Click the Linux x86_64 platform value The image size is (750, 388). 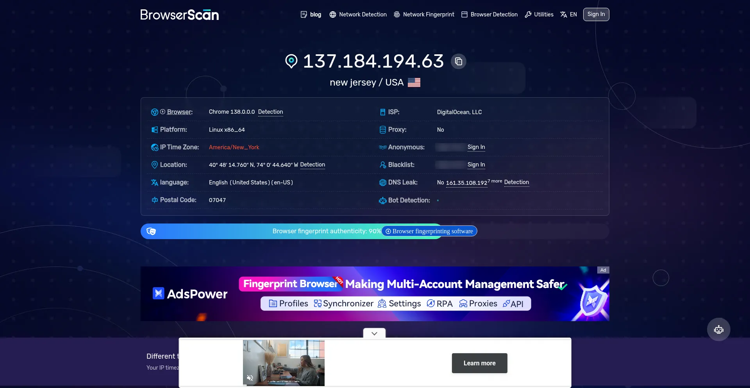click(x=227, y=130)
